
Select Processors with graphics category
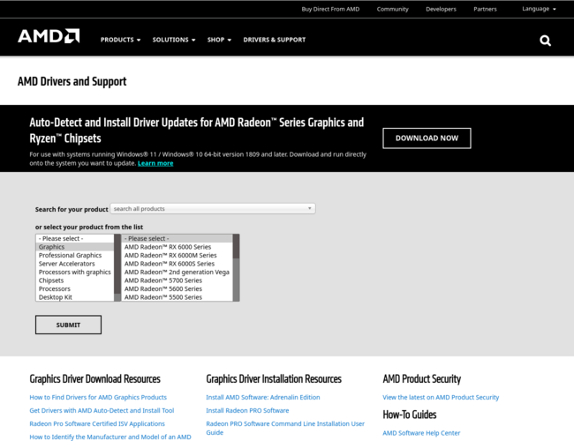pos(75,272)
